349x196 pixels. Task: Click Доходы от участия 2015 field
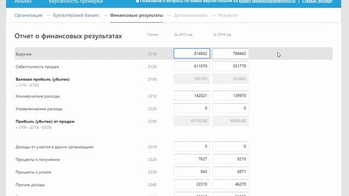192,146
